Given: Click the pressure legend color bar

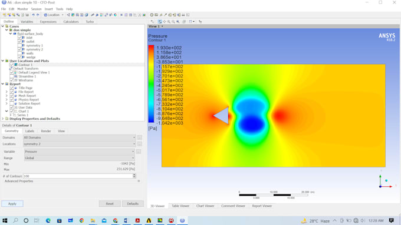Looking at the screenshot, I should click(151, 84).
